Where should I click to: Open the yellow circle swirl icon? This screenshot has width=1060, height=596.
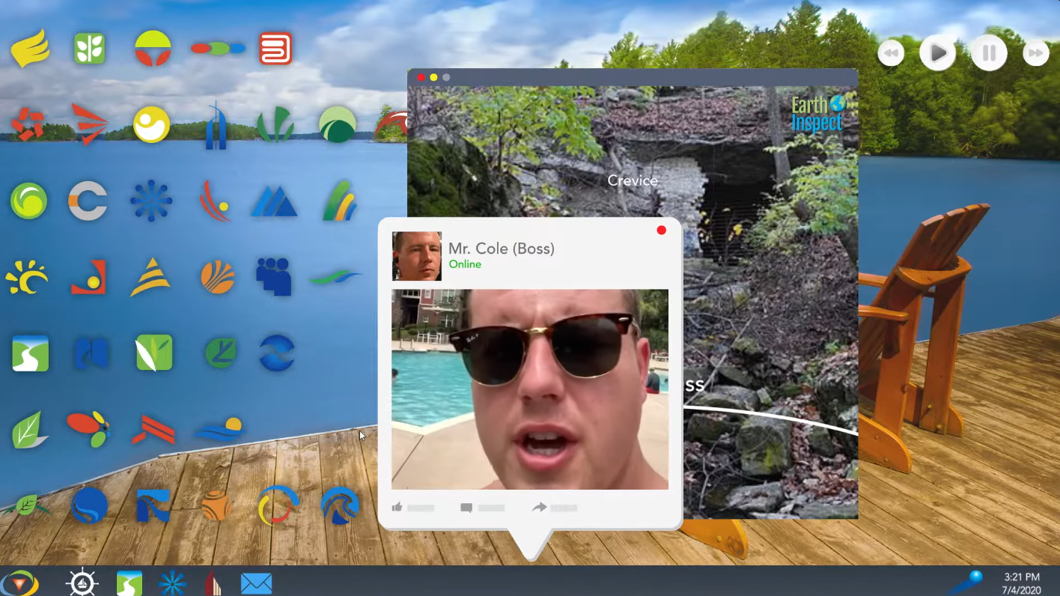[x=152, y=124]
